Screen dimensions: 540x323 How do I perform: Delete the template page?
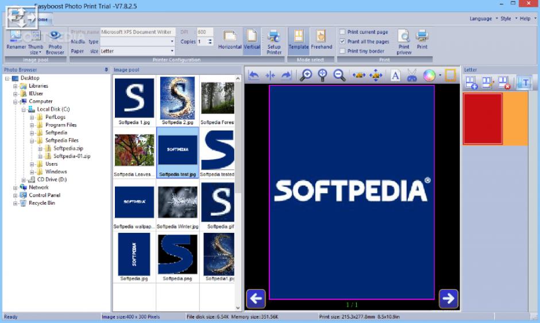pyautogui.click(x=504, y=83)
